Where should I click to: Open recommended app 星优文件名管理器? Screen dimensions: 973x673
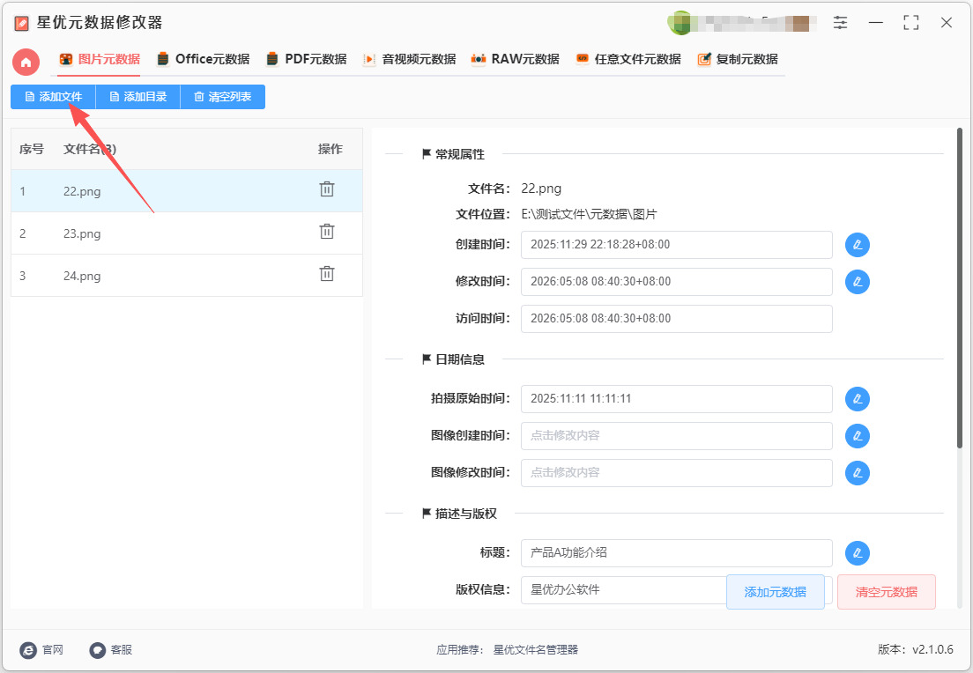[536, 649]
